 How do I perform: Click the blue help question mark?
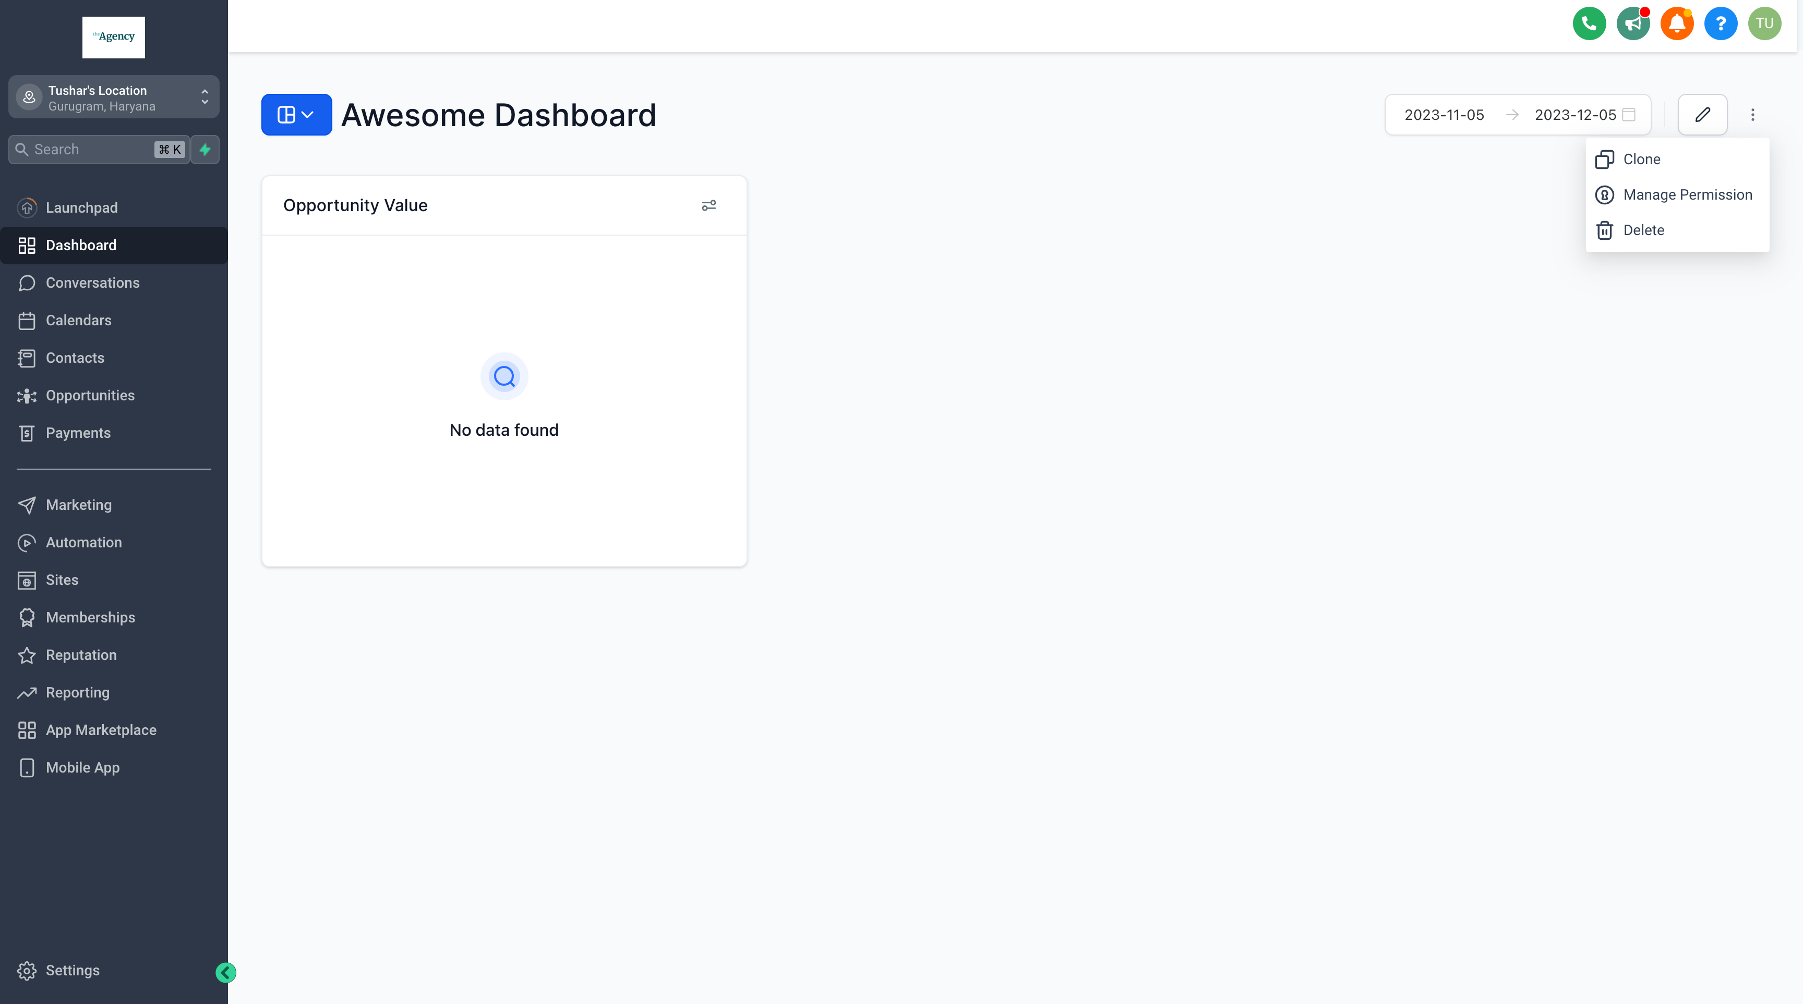pos(1721,24)
